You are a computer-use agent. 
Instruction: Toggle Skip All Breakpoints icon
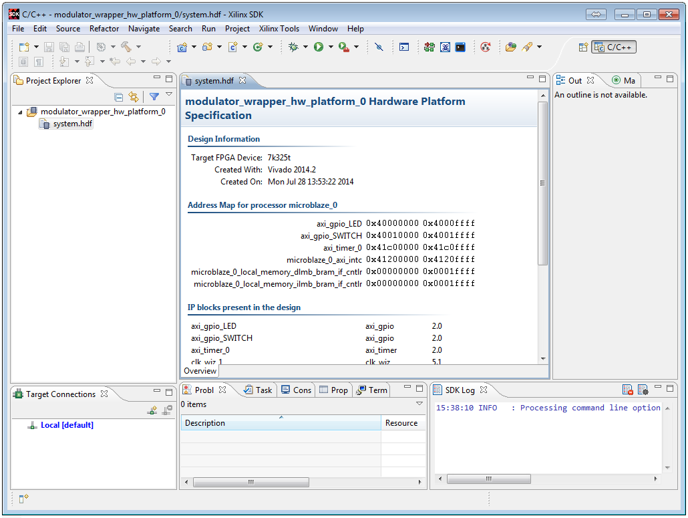[379, 47]
